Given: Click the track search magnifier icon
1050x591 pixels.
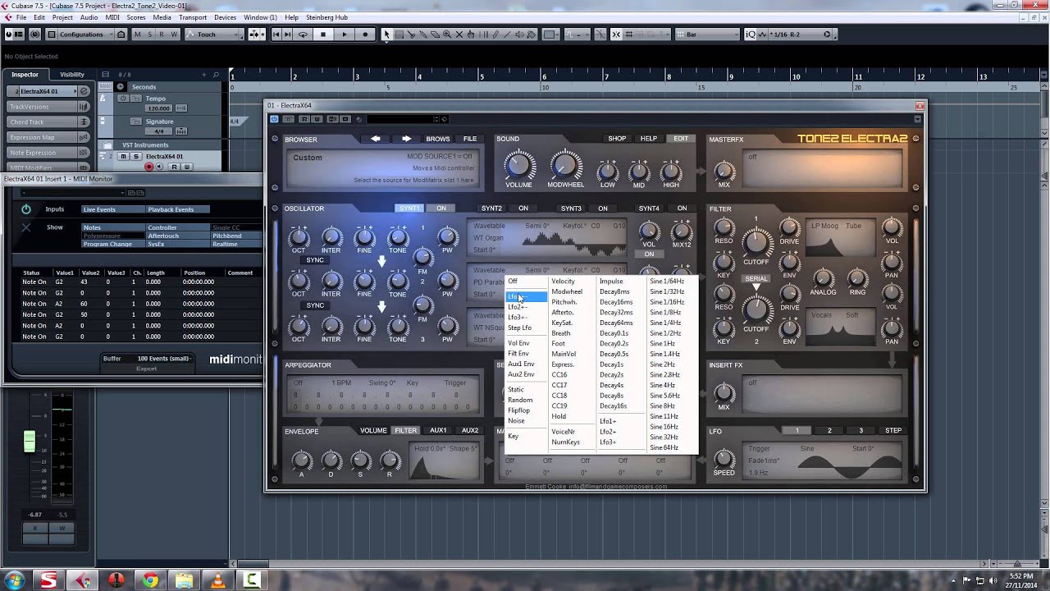Looking at the screenshot, I should click(x=216, y=75).
